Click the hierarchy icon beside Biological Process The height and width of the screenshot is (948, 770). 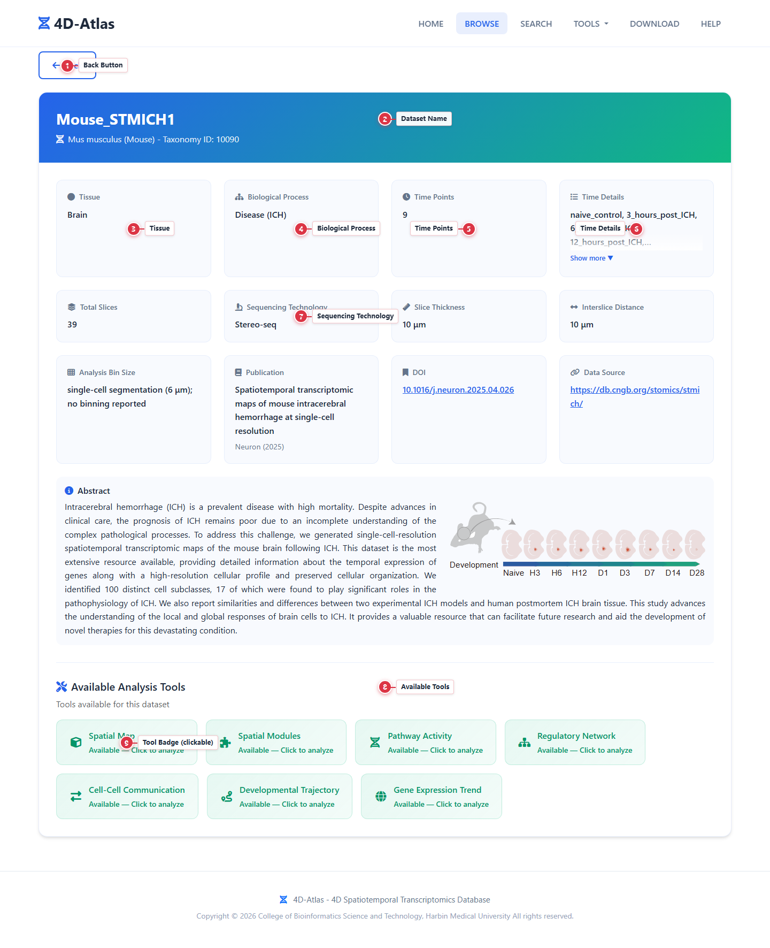pyautogui.click(x=239, y=197)
